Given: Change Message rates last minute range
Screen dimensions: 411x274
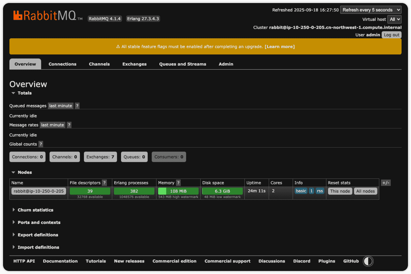Looking at the screenshot, I should click(53, 125).
